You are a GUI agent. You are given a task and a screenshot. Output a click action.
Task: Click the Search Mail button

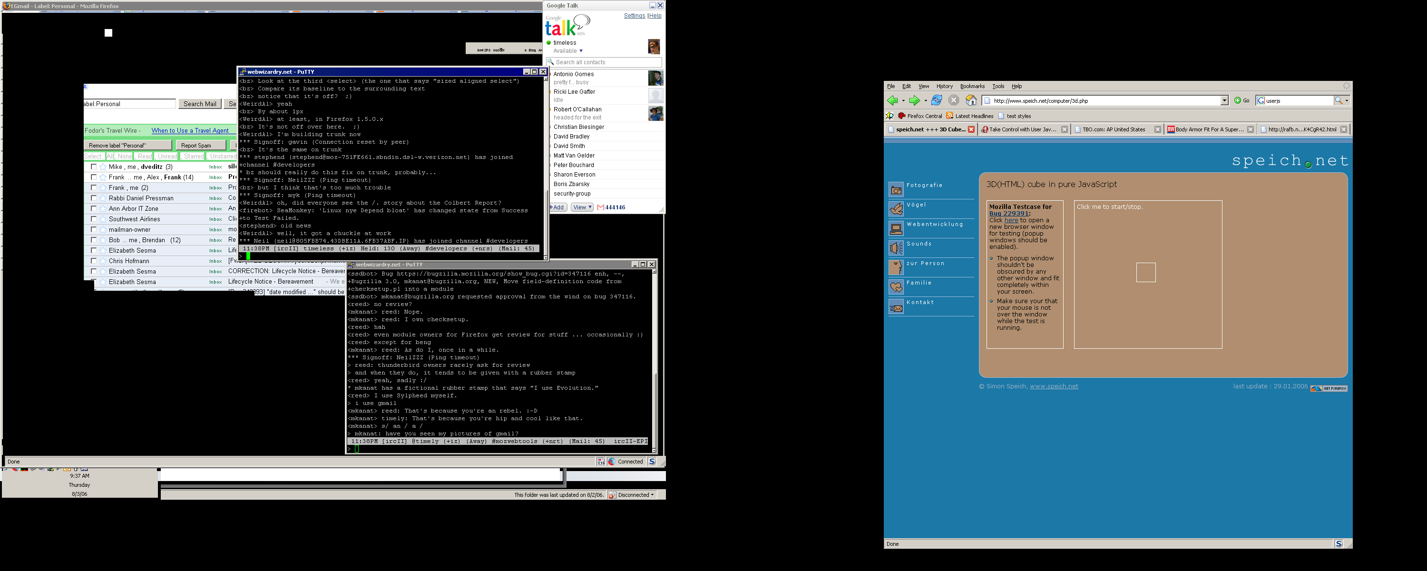click(x=200, y=104)
